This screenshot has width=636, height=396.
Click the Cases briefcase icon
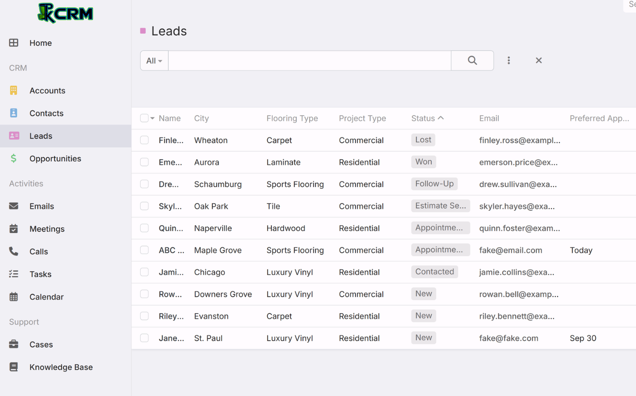click(x=14, y=344)
